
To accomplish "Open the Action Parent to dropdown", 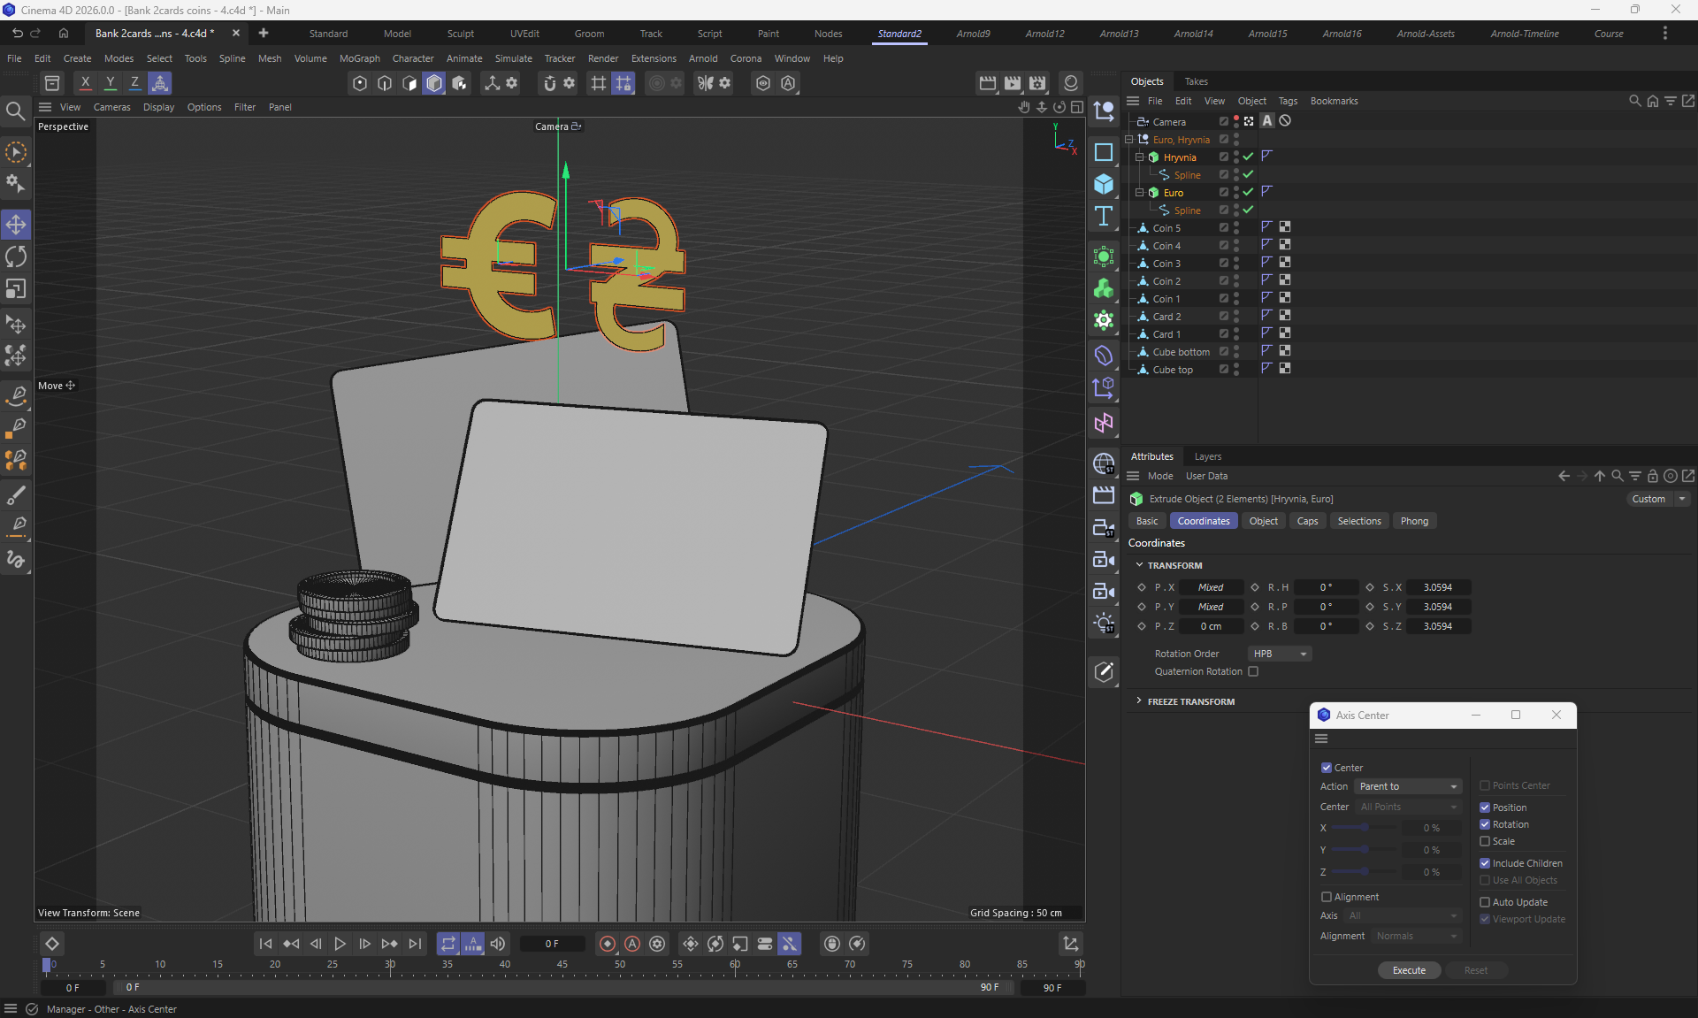I will [1409, 786].
